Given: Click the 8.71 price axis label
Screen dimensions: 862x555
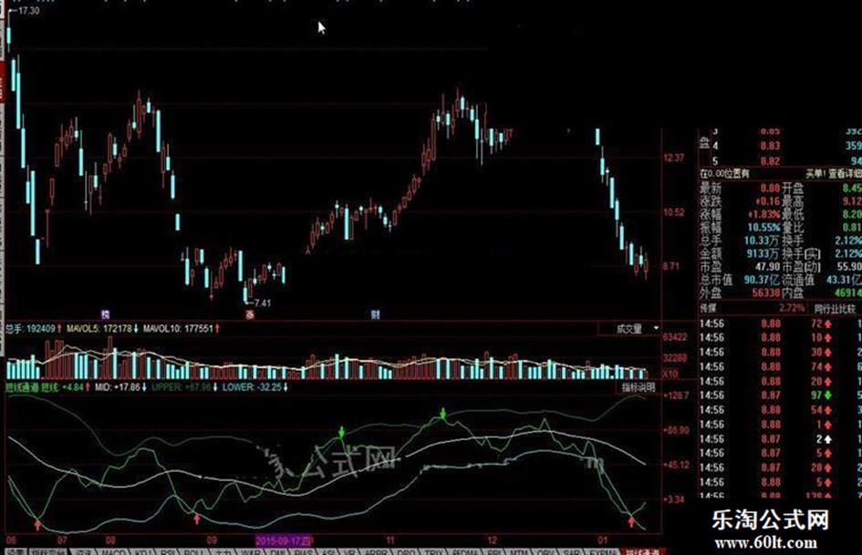Looking at the screenshot, I should pyautogui.click(x=671, y=266).
